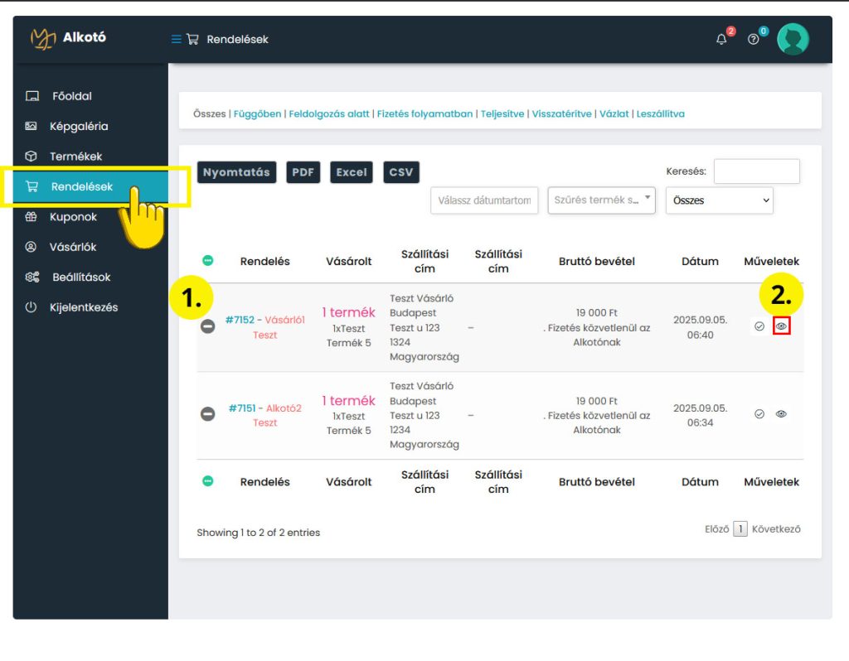View order #7151 details eye icon
Viewport: 849px width, 661px height.
[x=781, y=414]
